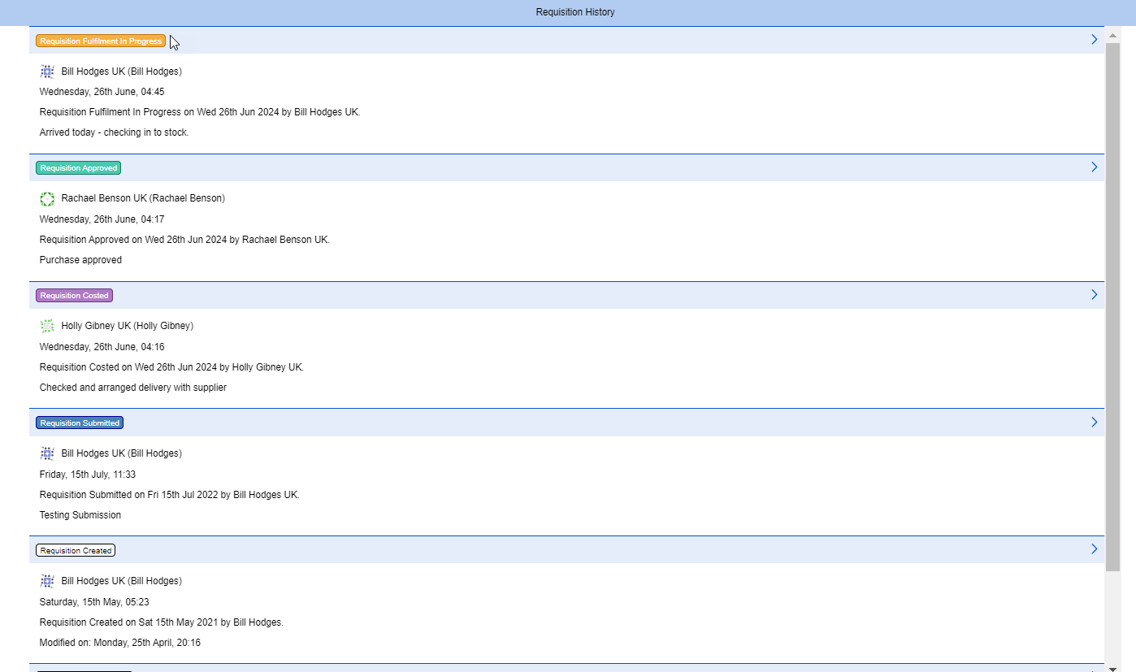The image size is (1136, 672).
Task: Click the date 'Wednesday, 26th June, 04:17'
Action: point(102,219)
